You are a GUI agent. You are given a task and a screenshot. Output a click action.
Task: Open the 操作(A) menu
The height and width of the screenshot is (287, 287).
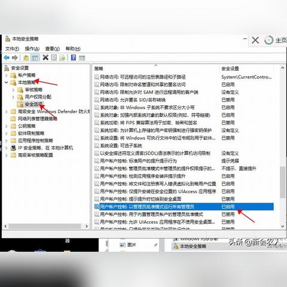tap(32, 48)
